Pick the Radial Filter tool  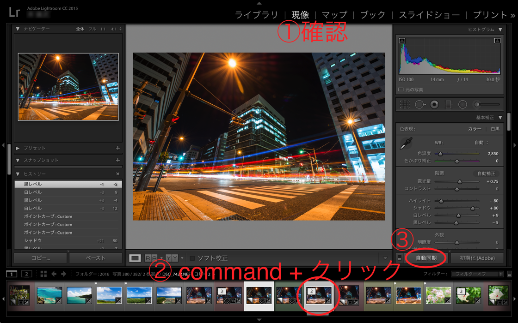click(x=462, y=105)
